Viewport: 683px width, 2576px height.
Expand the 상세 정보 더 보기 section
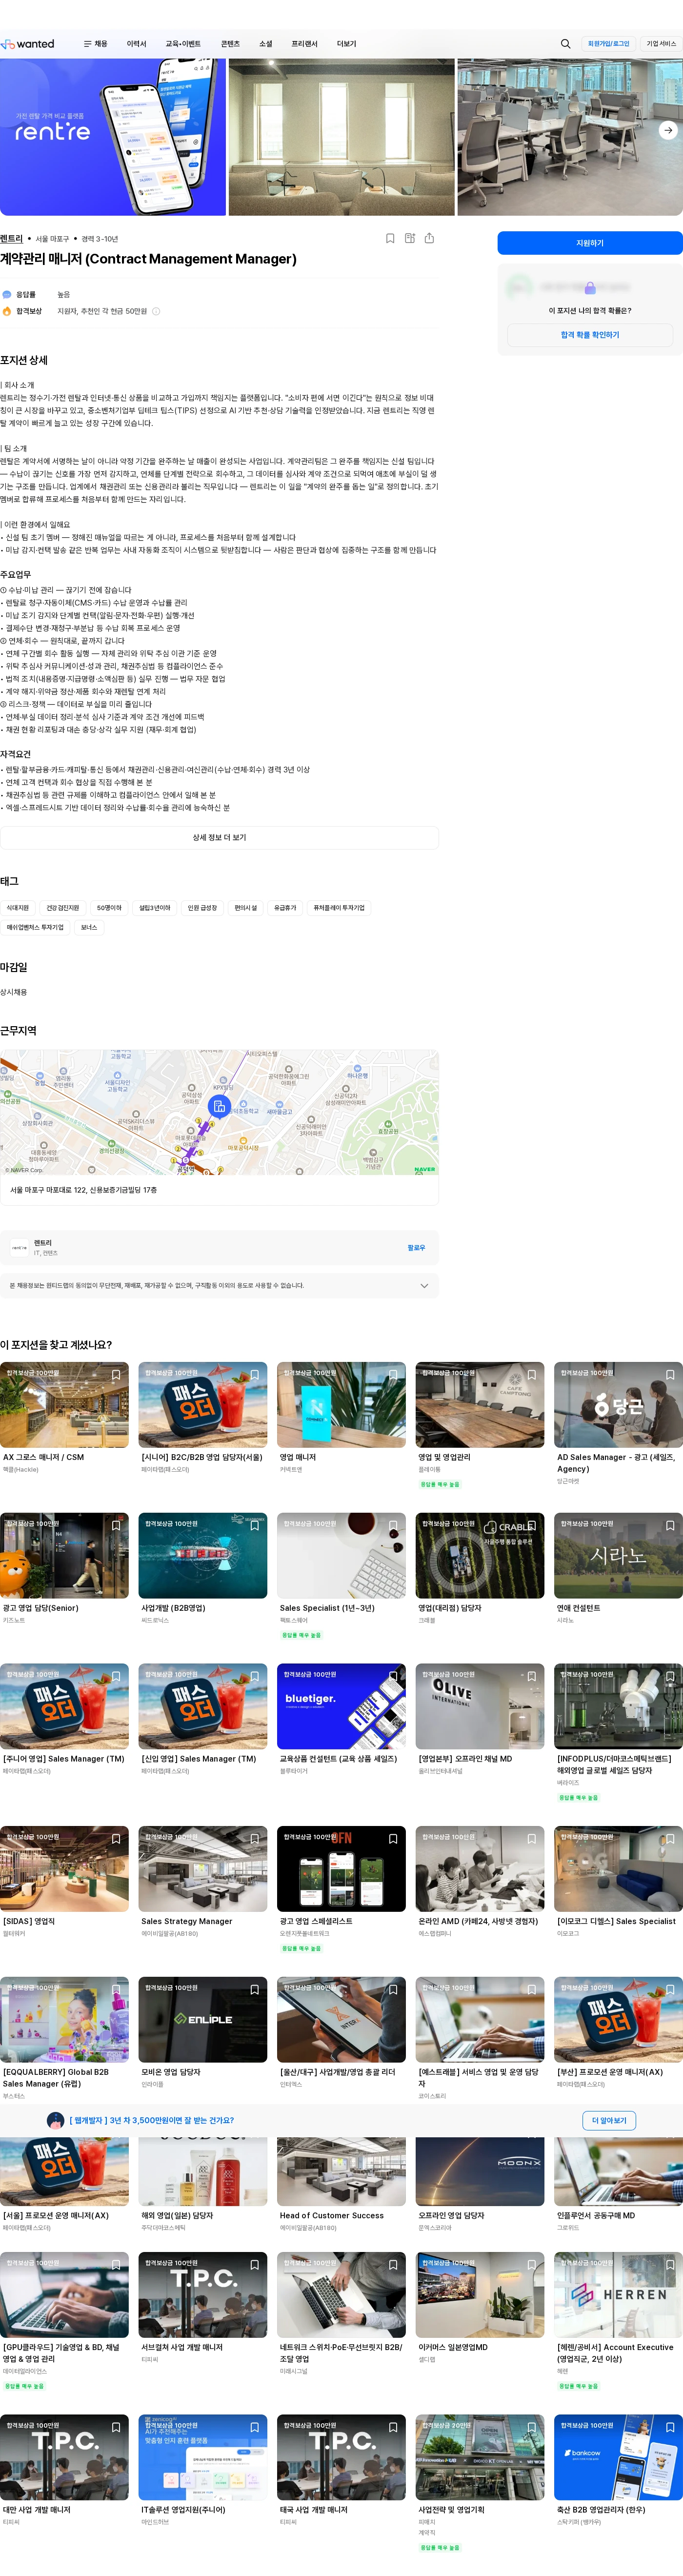(219, 838)
